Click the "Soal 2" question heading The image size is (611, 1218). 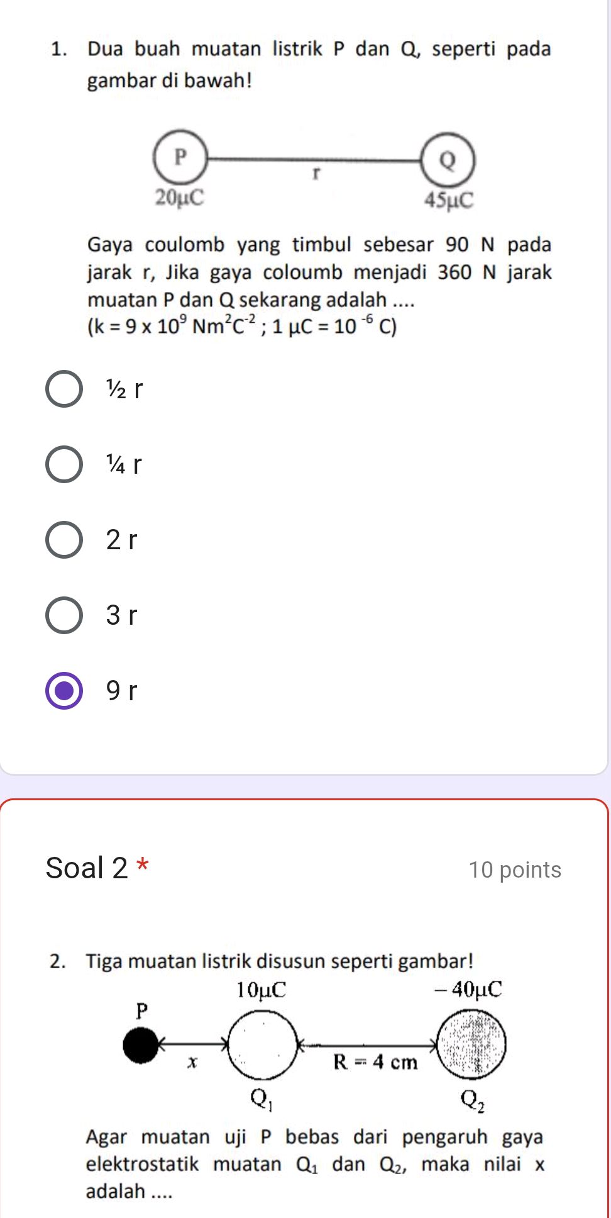click(x=87, y=868)
